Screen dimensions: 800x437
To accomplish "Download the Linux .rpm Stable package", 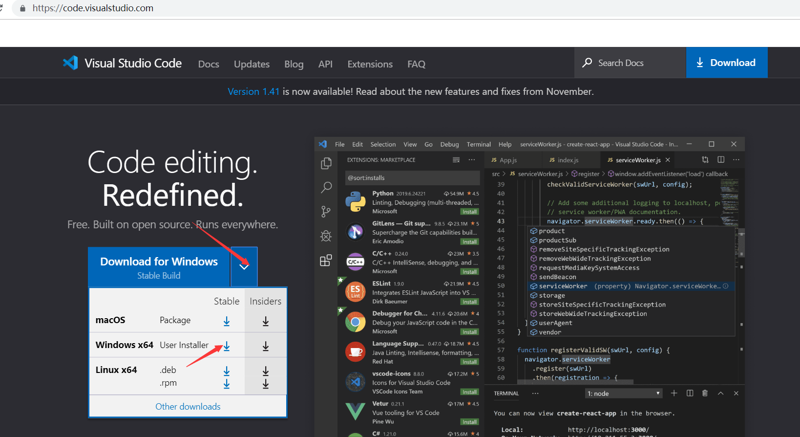I will tap(227, 384).
